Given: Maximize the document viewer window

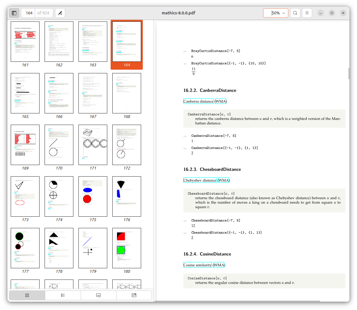Looking at the screenshot, I should click(332, 13).
